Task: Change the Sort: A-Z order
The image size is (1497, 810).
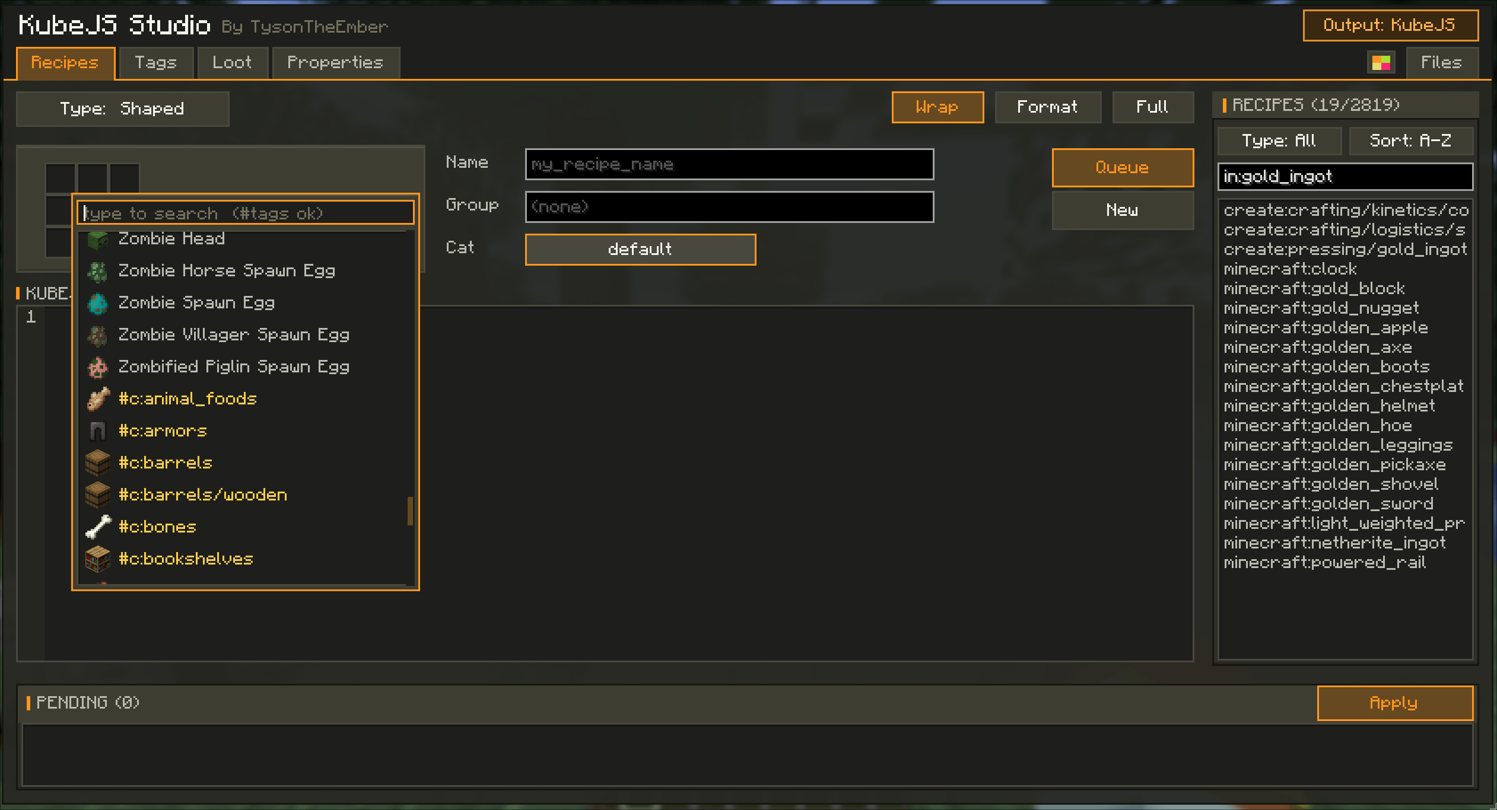Action: click(1411, 141)
